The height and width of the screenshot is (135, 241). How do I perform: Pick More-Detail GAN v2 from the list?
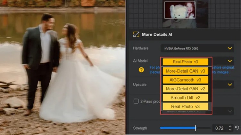coord(186,89)
